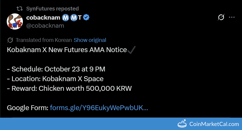The height and width of the screenshot is (130, 242).
Task: Click the Grok icon beside the more menu
Action: (221, 17)
